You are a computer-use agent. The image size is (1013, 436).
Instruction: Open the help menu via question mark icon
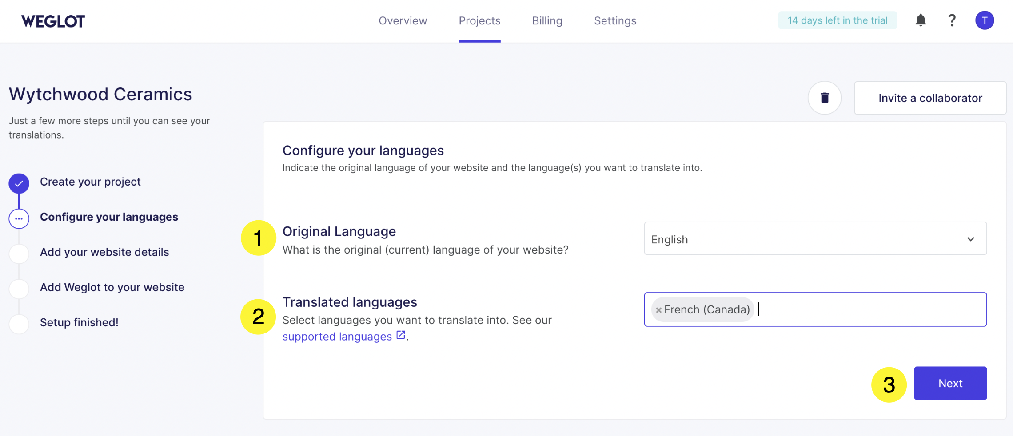point(952,20)
